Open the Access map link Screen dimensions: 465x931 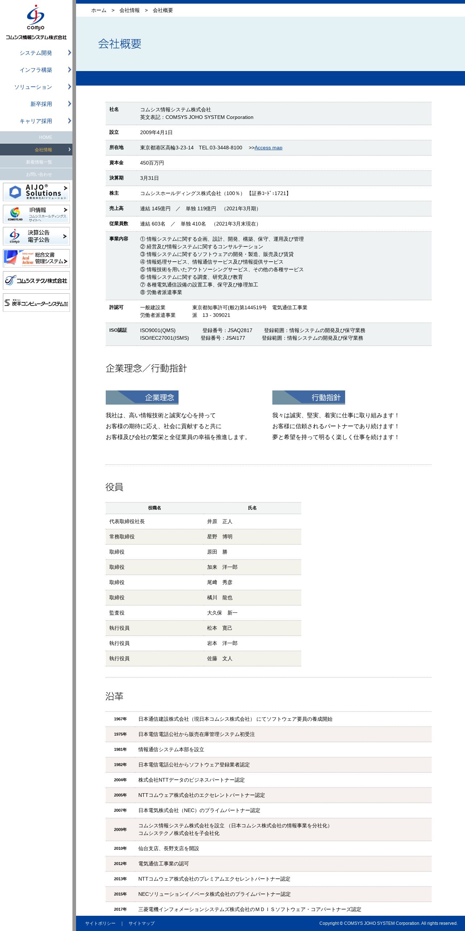coord(268,148)
